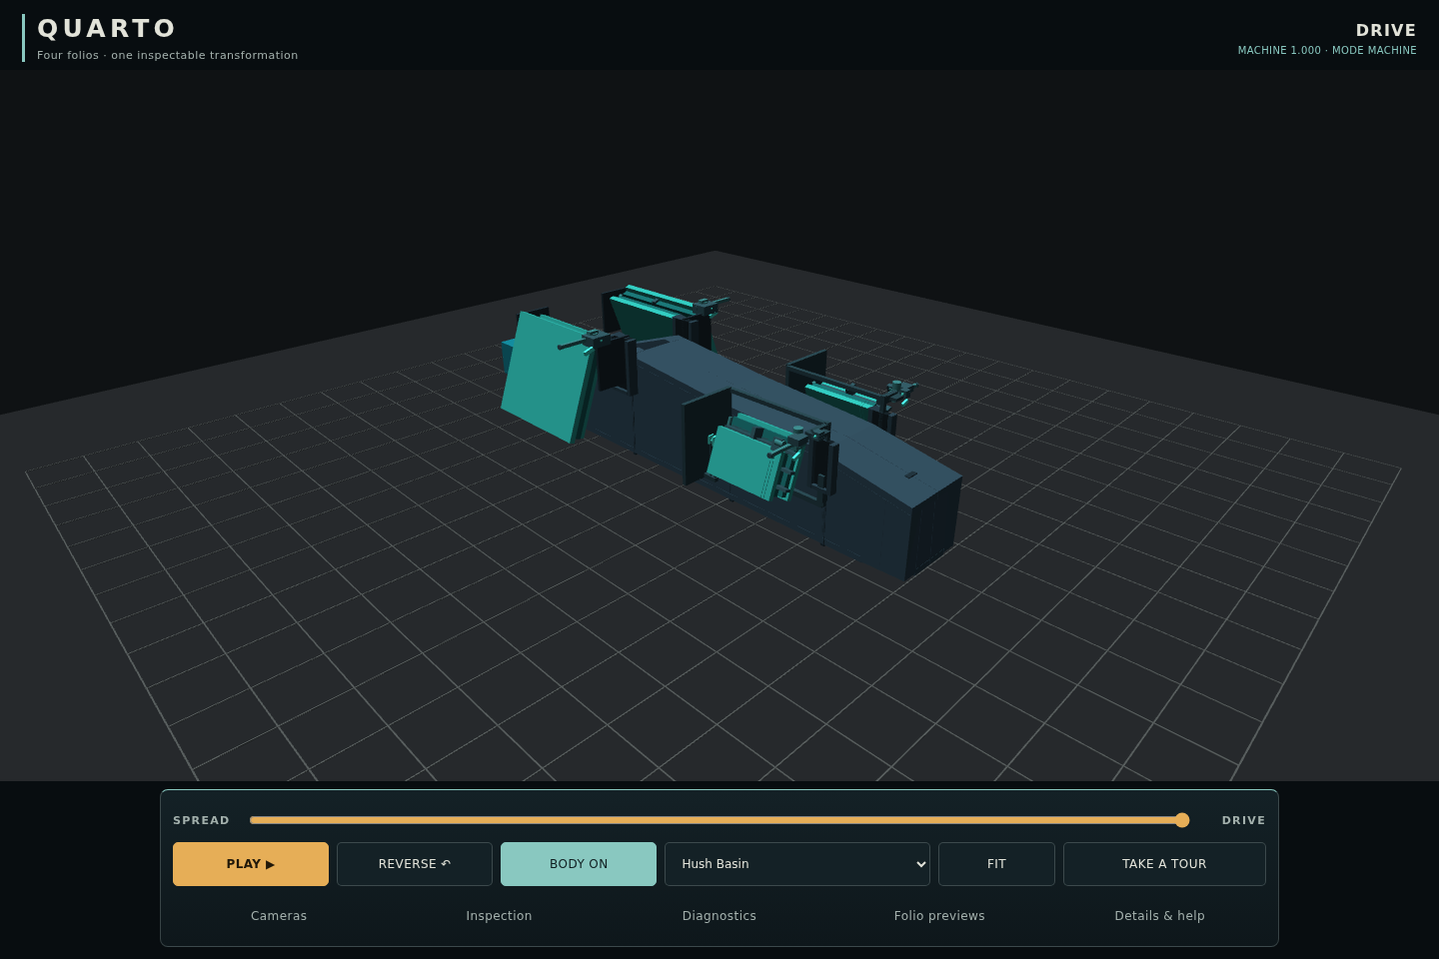Expand the Folio previews section
Image resolution: width=1439 pixels, height=959 pixels.
click(939, 916)
